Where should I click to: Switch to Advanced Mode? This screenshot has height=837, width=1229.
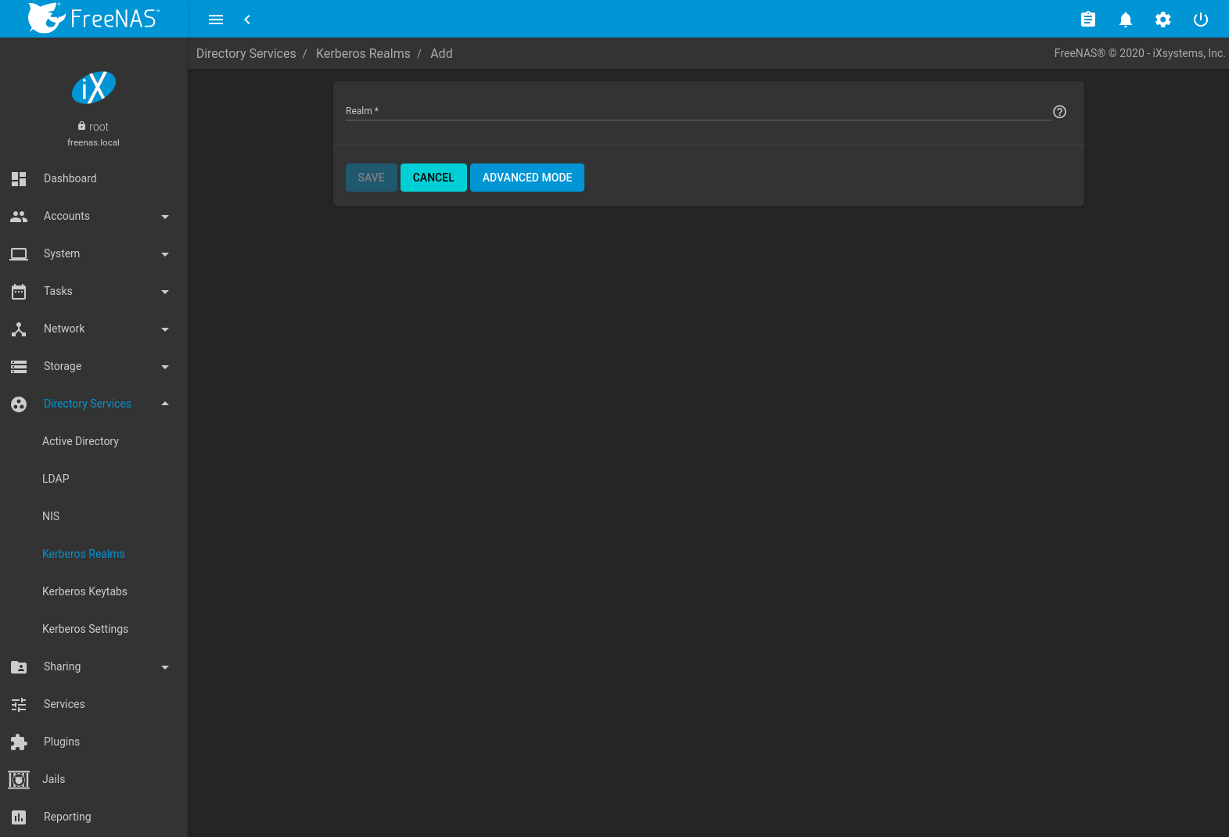[x=526, y=178]
